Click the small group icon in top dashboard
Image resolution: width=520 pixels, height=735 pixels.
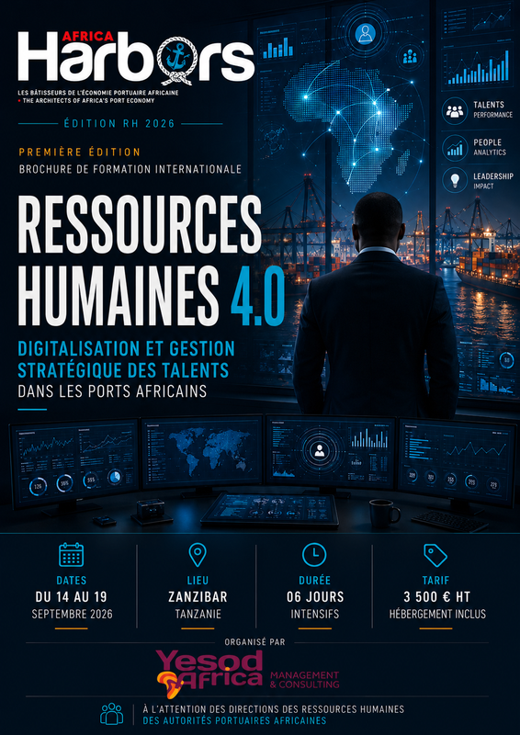tap(411, 57)
